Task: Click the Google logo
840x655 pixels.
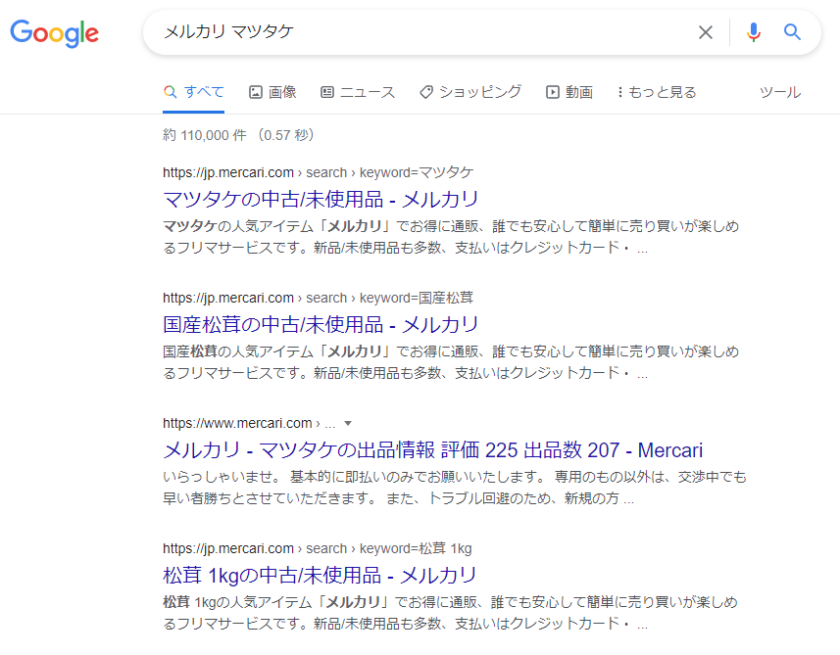Action: [55, 33]
